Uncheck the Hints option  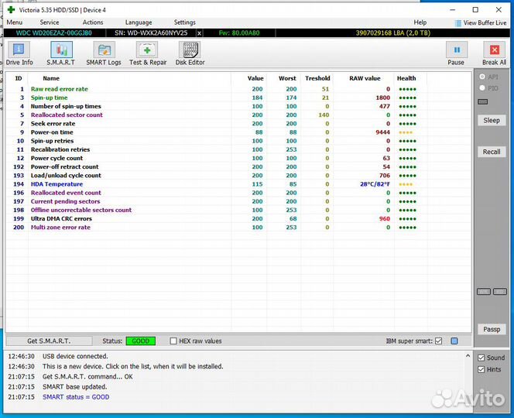(x=481, y=369)
